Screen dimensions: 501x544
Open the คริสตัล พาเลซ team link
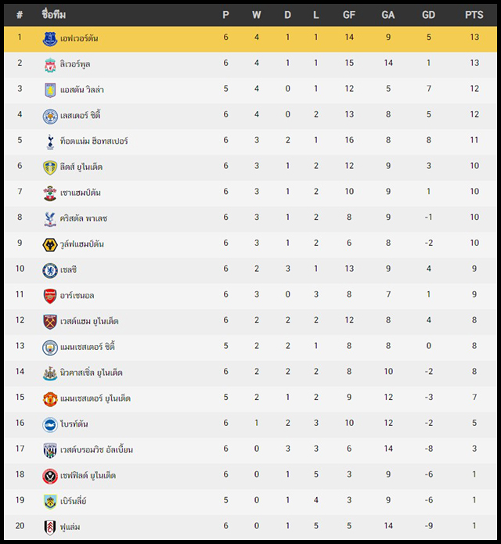tap(84, 218)
